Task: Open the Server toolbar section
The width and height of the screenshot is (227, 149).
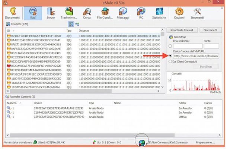Action: [51, 13]
